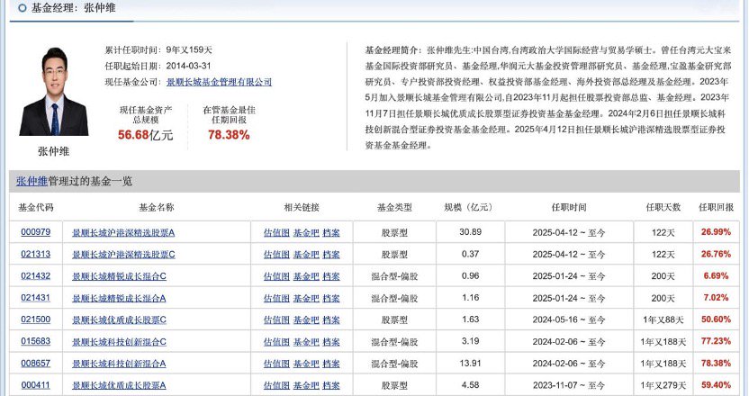Open the 景顺长城基金管理有限公司 company link

click(x=219, y=82)
